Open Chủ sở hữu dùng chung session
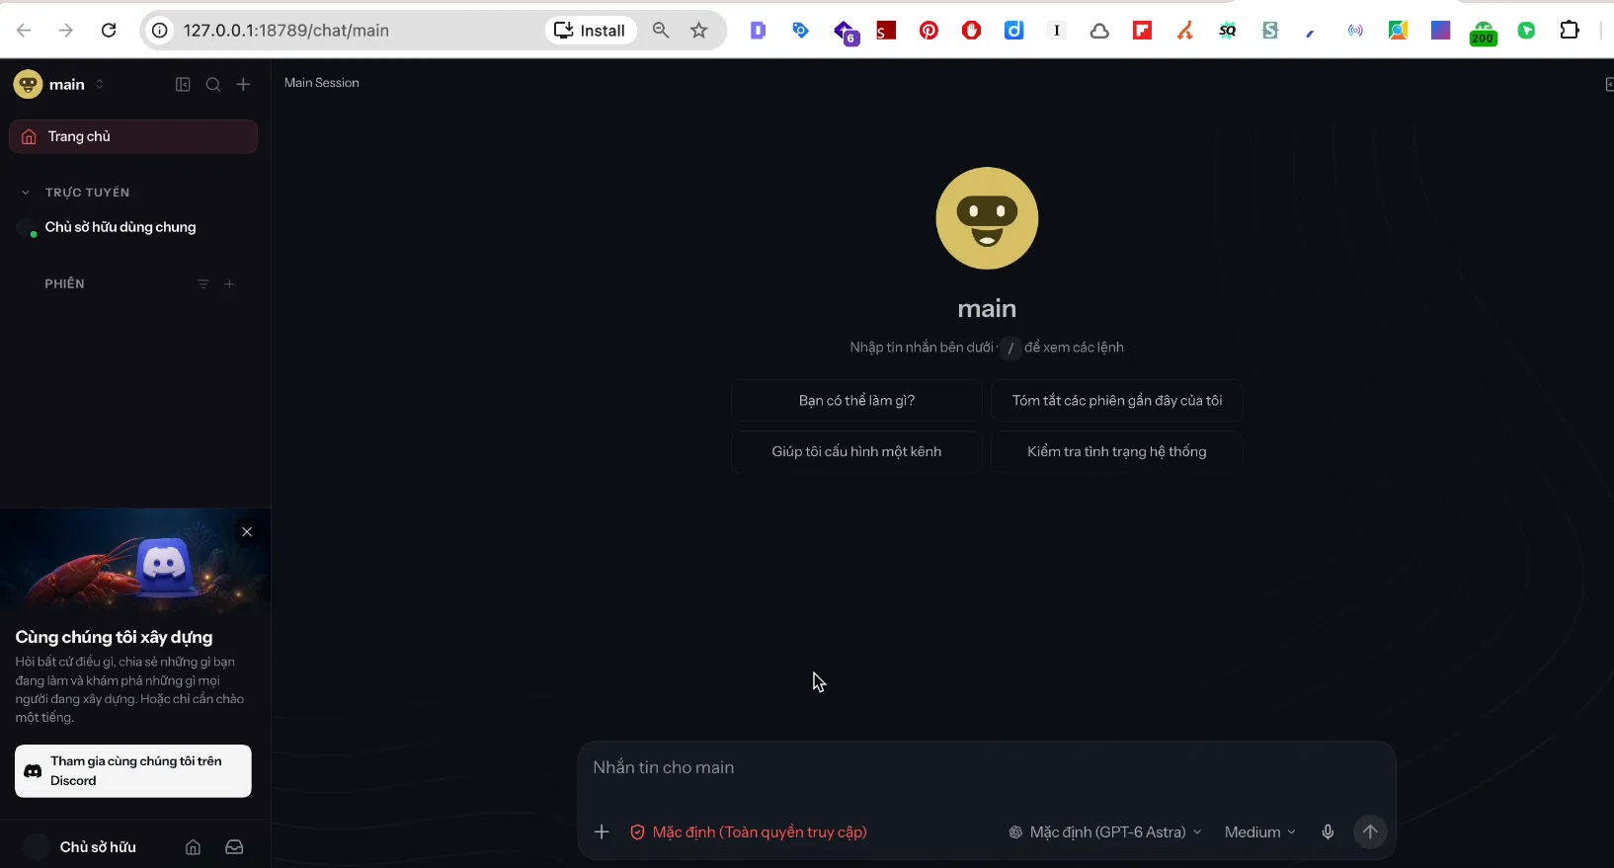 133,227
